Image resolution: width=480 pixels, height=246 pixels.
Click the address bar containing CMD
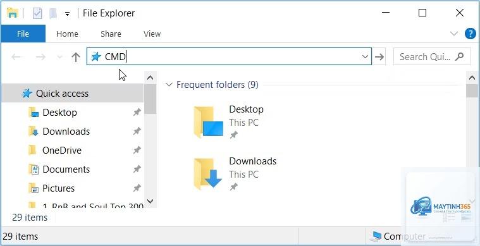tap(230, 56)
